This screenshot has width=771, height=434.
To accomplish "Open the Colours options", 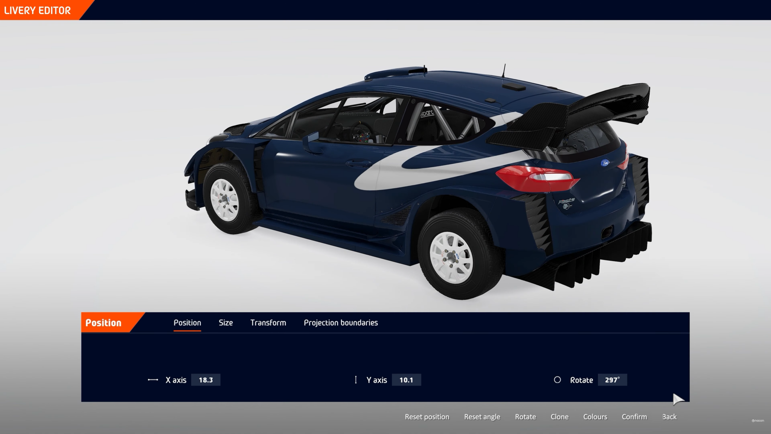I will pyautogui.click(x=595, y=417).
